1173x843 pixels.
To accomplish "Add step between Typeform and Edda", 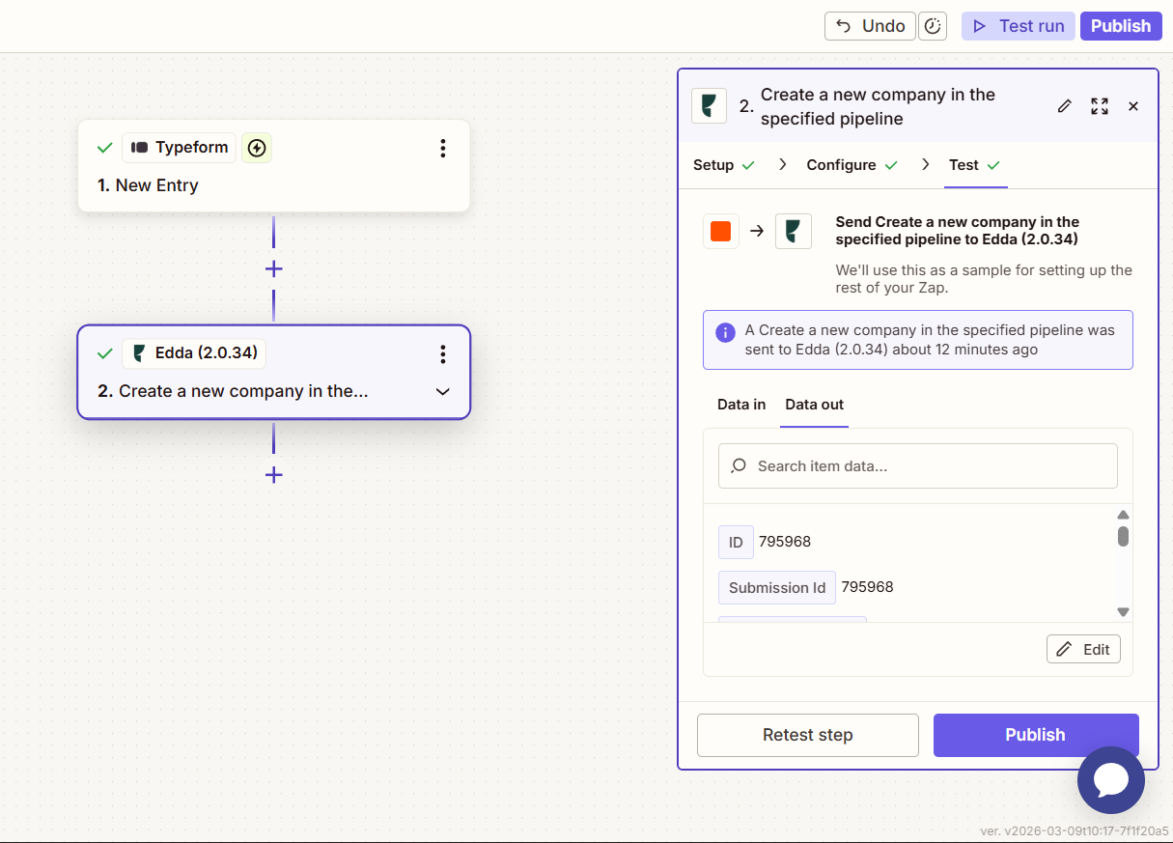I will coord(274,268).
